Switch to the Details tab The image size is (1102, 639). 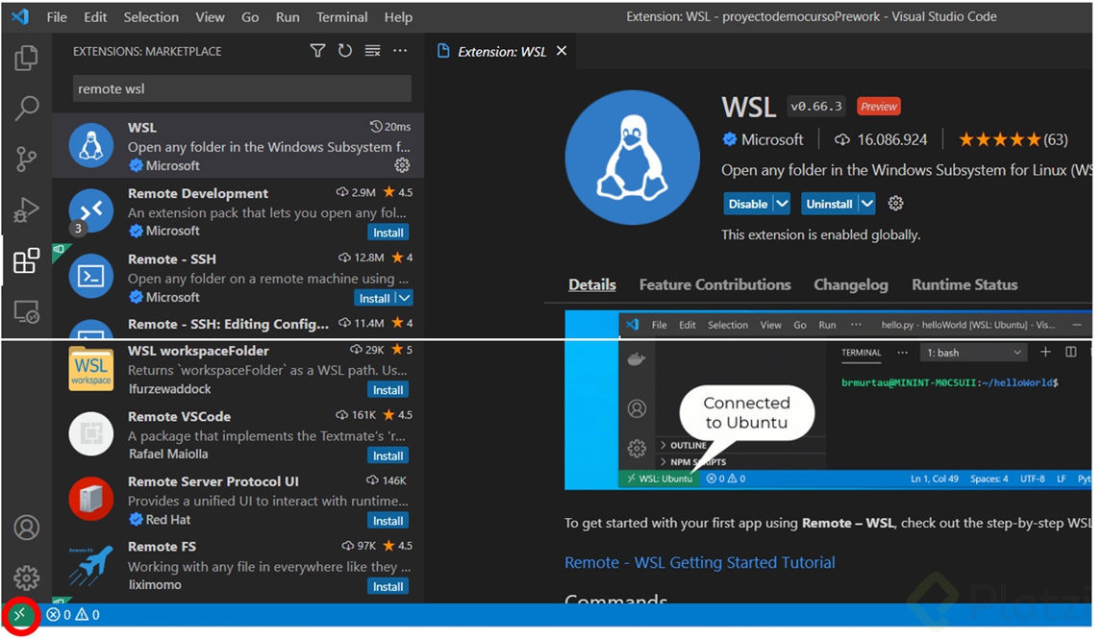(591, 284)
